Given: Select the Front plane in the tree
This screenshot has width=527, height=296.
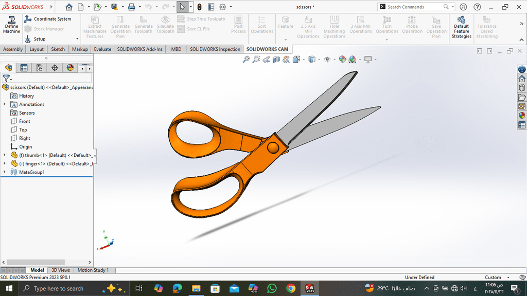Looking at the screenshot, I should [x=25, y=121].
